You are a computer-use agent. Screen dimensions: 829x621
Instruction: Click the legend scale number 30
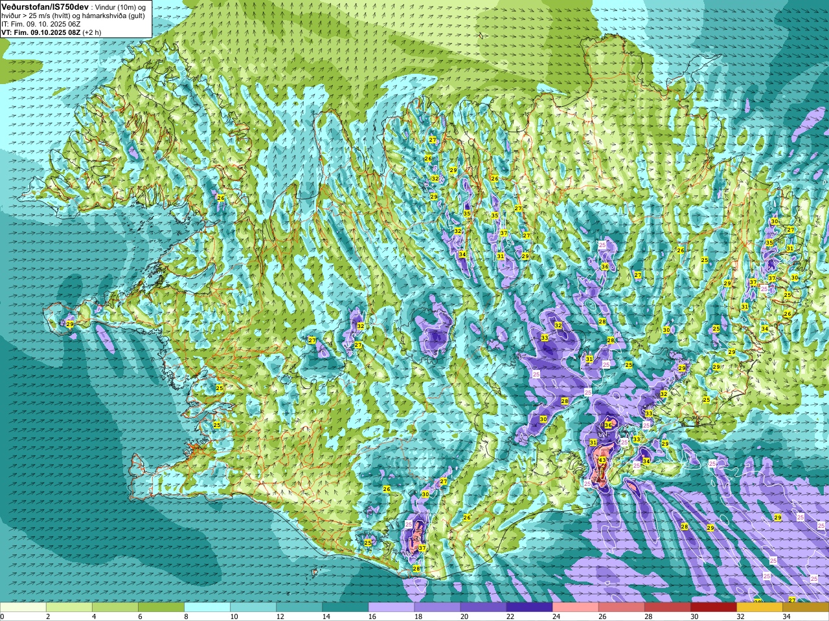point(694,616)
